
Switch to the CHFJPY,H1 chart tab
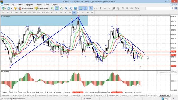6,96
